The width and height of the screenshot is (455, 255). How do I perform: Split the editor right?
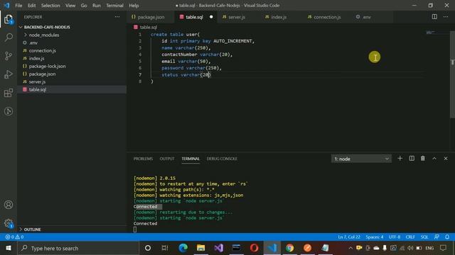(434, 17)
